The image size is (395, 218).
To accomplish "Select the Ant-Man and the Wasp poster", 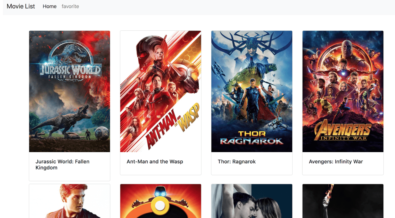I will [x=161, y=91].
